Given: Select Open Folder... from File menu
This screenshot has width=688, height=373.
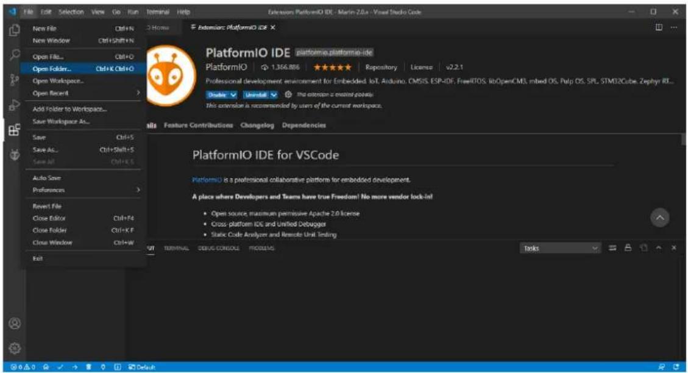Looking at the screenshot, I should 83,68.
